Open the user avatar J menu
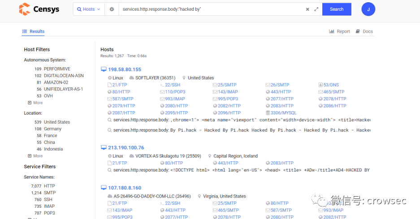Image resolution: width=420 pixels, height=219 pixels. point(368,9)
